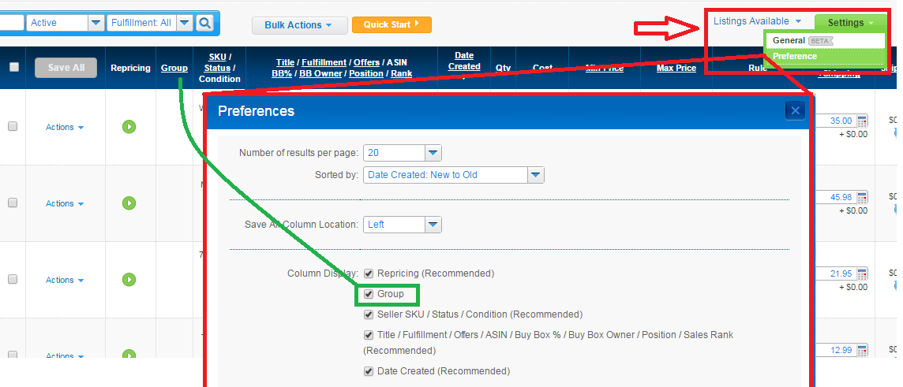This screenshot has height=387, width=903.
Task: Expand Actions menu on first row
Action: pyautogui.click(x=65, y=127)
